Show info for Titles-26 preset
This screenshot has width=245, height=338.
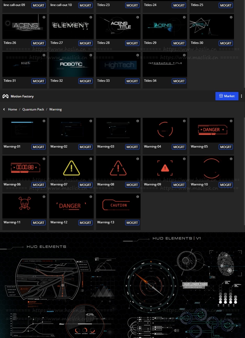pyautogui.click(x=44, y=17)
